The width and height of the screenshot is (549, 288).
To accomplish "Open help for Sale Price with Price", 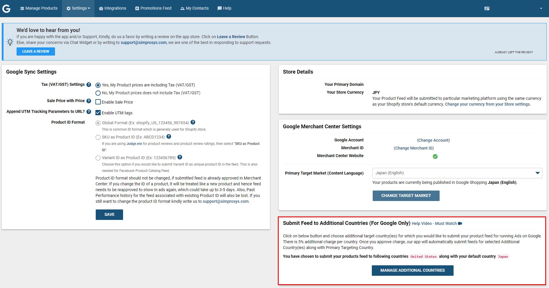I will tap(89, 101).
